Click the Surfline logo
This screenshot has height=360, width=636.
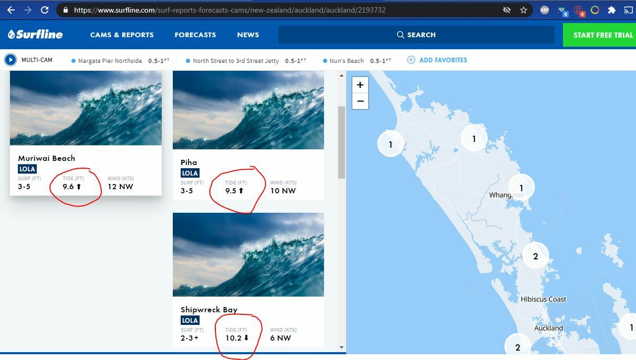(35, 35)
